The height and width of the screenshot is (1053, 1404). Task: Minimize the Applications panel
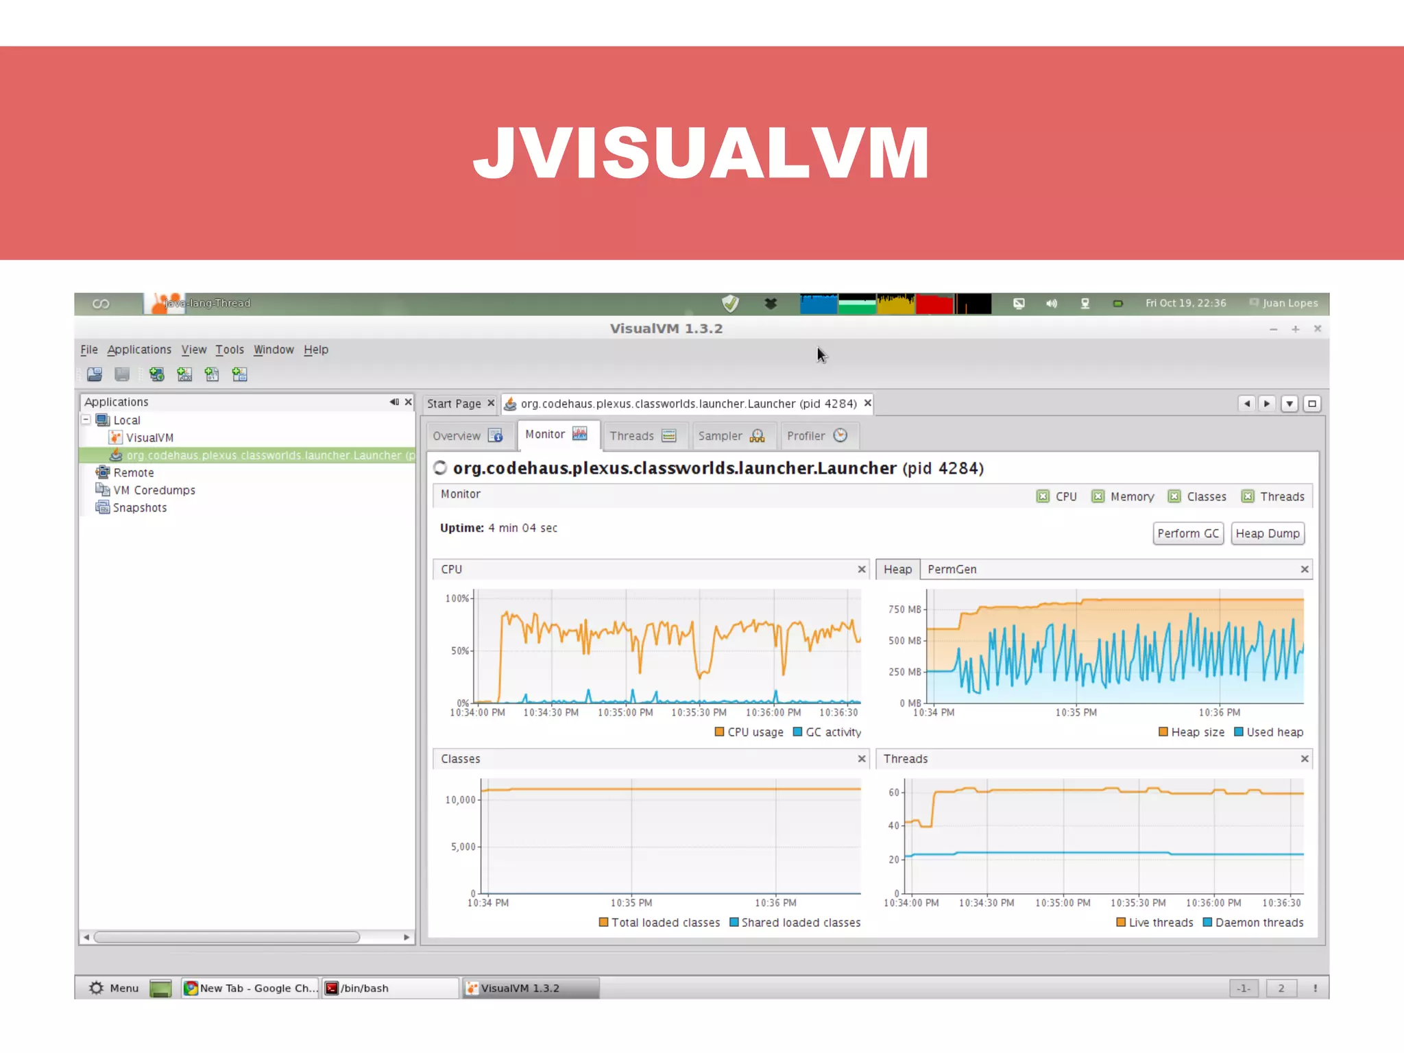[x=394, y=402]
